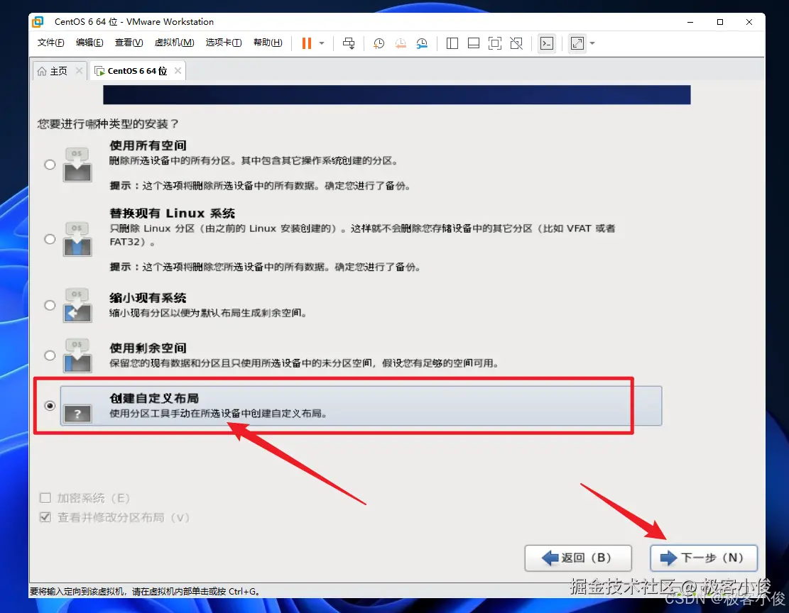Click the 返回 (B) button
This screenshot has height=613, width=789.
click(577, 558)
